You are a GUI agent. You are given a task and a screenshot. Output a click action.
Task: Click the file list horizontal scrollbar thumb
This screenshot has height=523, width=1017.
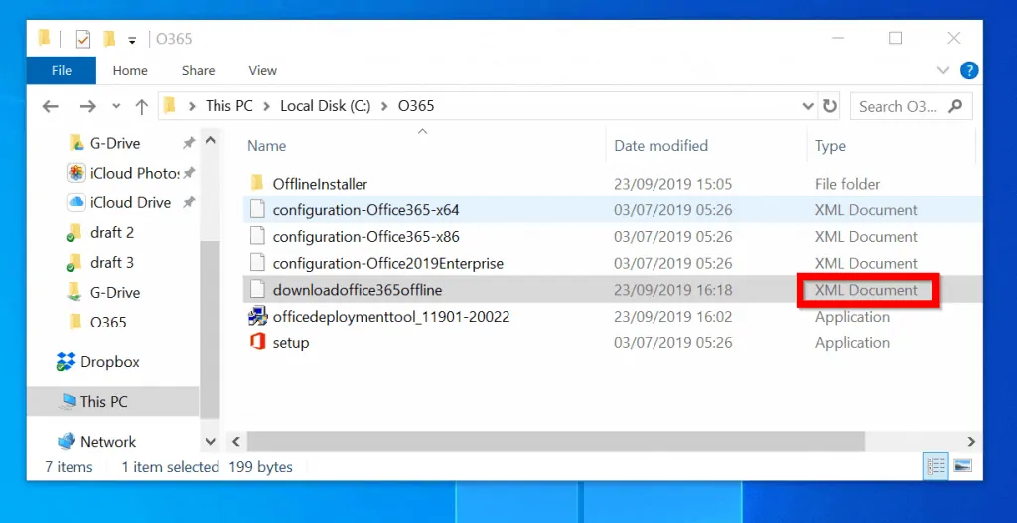click(x=556, y=442)
